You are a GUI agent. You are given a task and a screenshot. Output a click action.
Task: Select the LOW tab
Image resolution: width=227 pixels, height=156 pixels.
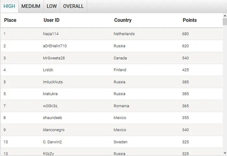point(52,6)
